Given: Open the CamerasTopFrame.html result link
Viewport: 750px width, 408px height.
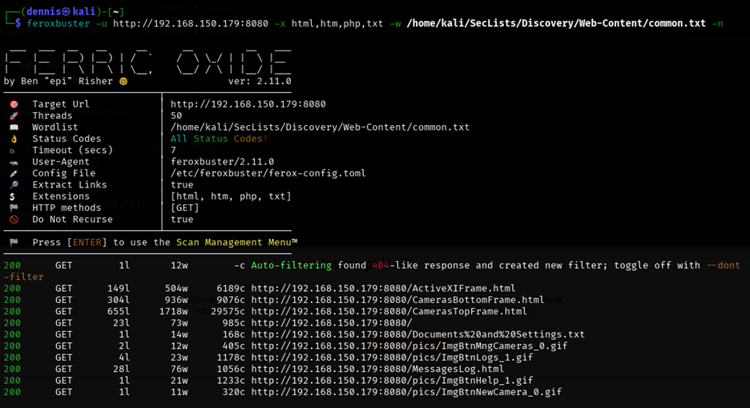Looking at the screenshot, I should (x=389, y=311).
